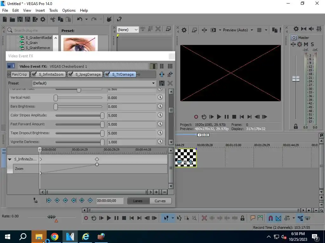The image size is (325, 243).
Task: Open Master Bus audio properties gear icon
Action: tap(296, 29)
